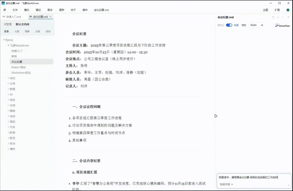
Task: Click the 大纲 outline button
Action: click(17, 31)
